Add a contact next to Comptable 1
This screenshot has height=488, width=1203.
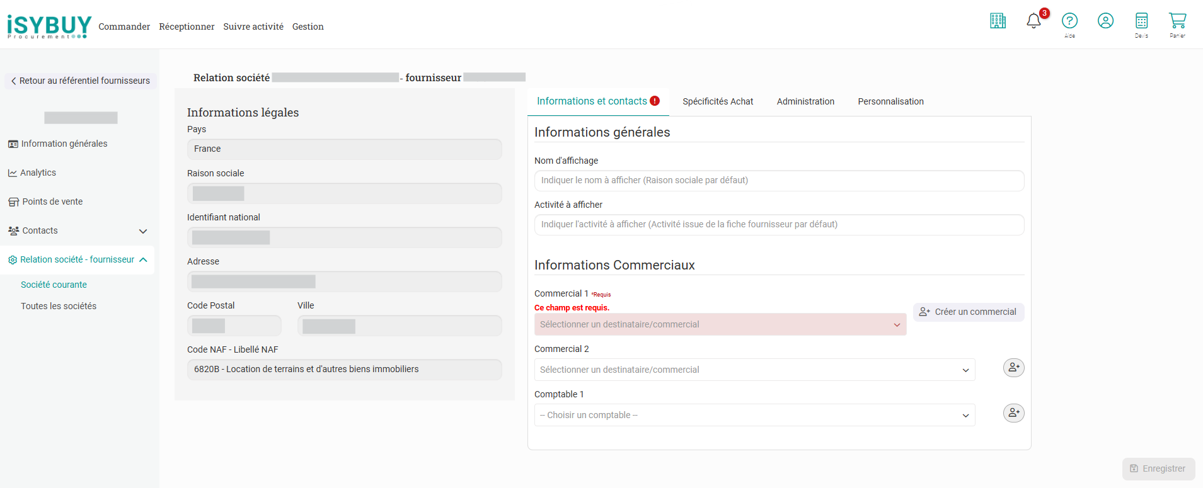point(1013,413)
